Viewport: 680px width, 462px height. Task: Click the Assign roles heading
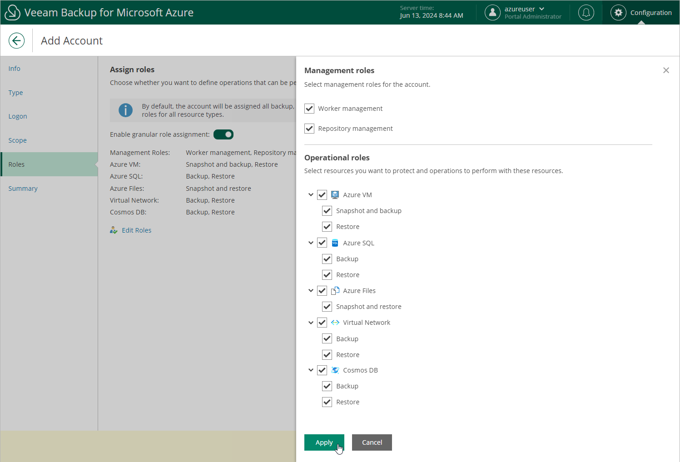[132, 70]
